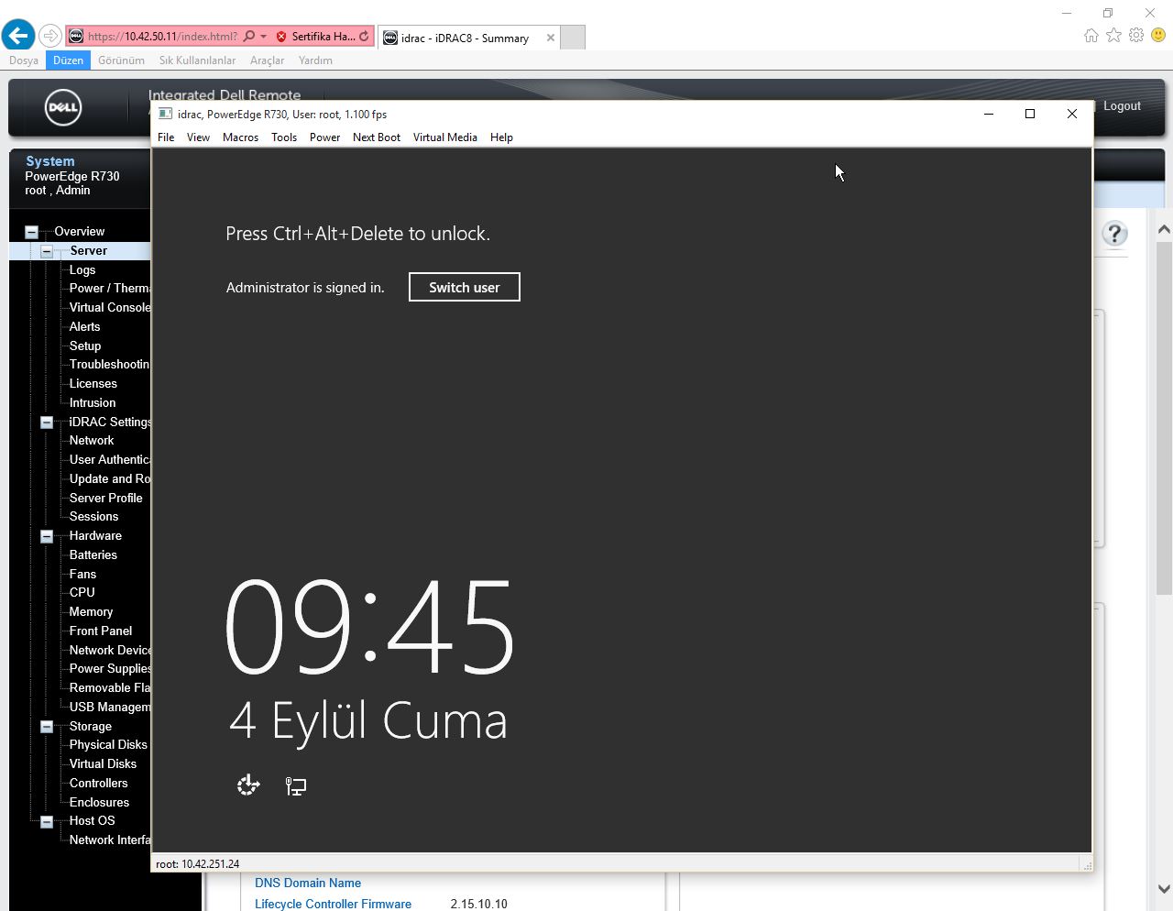The width and height of the screenshot is (1173, 911).
Task: Click the refresh icon in address bar
Action: coord(364,37)
